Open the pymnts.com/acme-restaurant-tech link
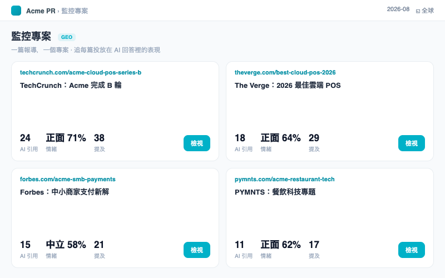Screen dimensions: 445x278 (284, 179)
